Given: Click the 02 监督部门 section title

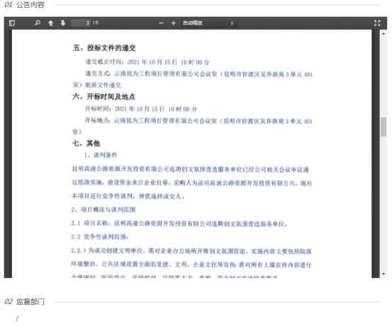Looking at the screenshot, I should coord(25,301).
